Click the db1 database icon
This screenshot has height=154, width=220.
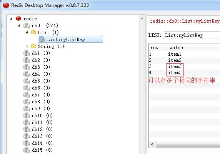[27, 53]
